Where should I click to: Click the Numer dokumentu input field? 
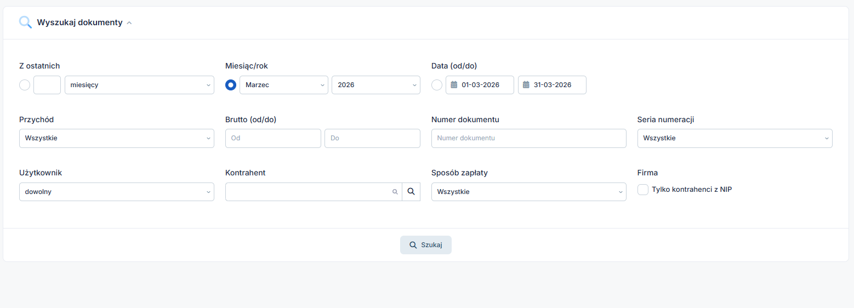click(x=528, y=138)
